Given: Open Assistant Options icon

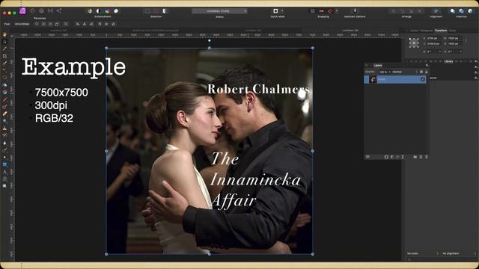Looking at the screenshot, I should (x=355, y=11).
